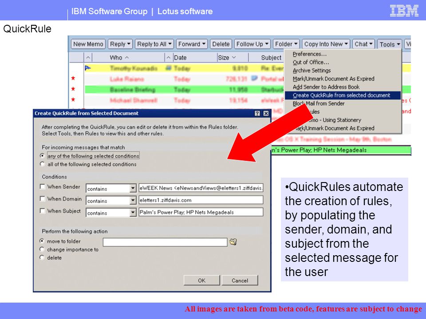Open the When Domain contains dropdown
Screen dimensions: 426x319
pos(133,200)
